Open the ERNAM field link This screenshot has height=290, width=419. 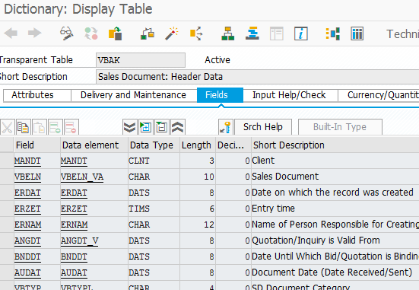28,225
